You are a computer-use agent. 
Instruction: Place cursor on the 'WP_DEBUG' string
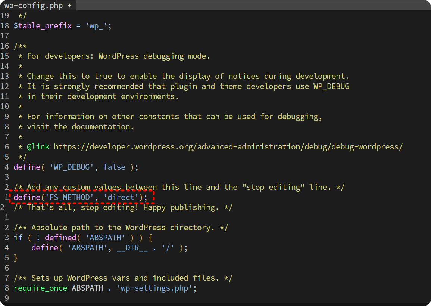pyautogui.click(x=71, y=167)
